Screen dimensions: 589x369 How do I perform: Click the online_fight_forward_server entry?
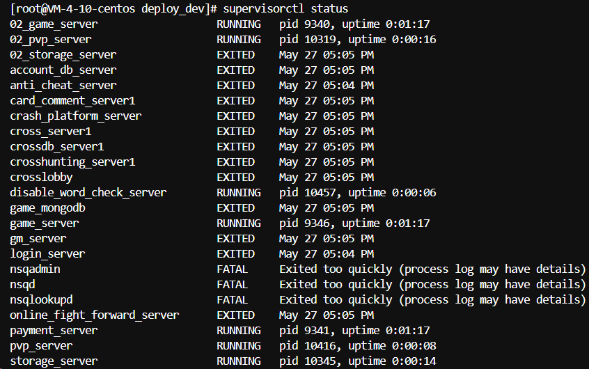point(95,315)
